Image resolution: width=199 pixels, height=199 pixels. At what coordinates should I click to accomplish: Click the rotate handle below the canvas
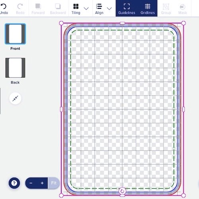122,191
